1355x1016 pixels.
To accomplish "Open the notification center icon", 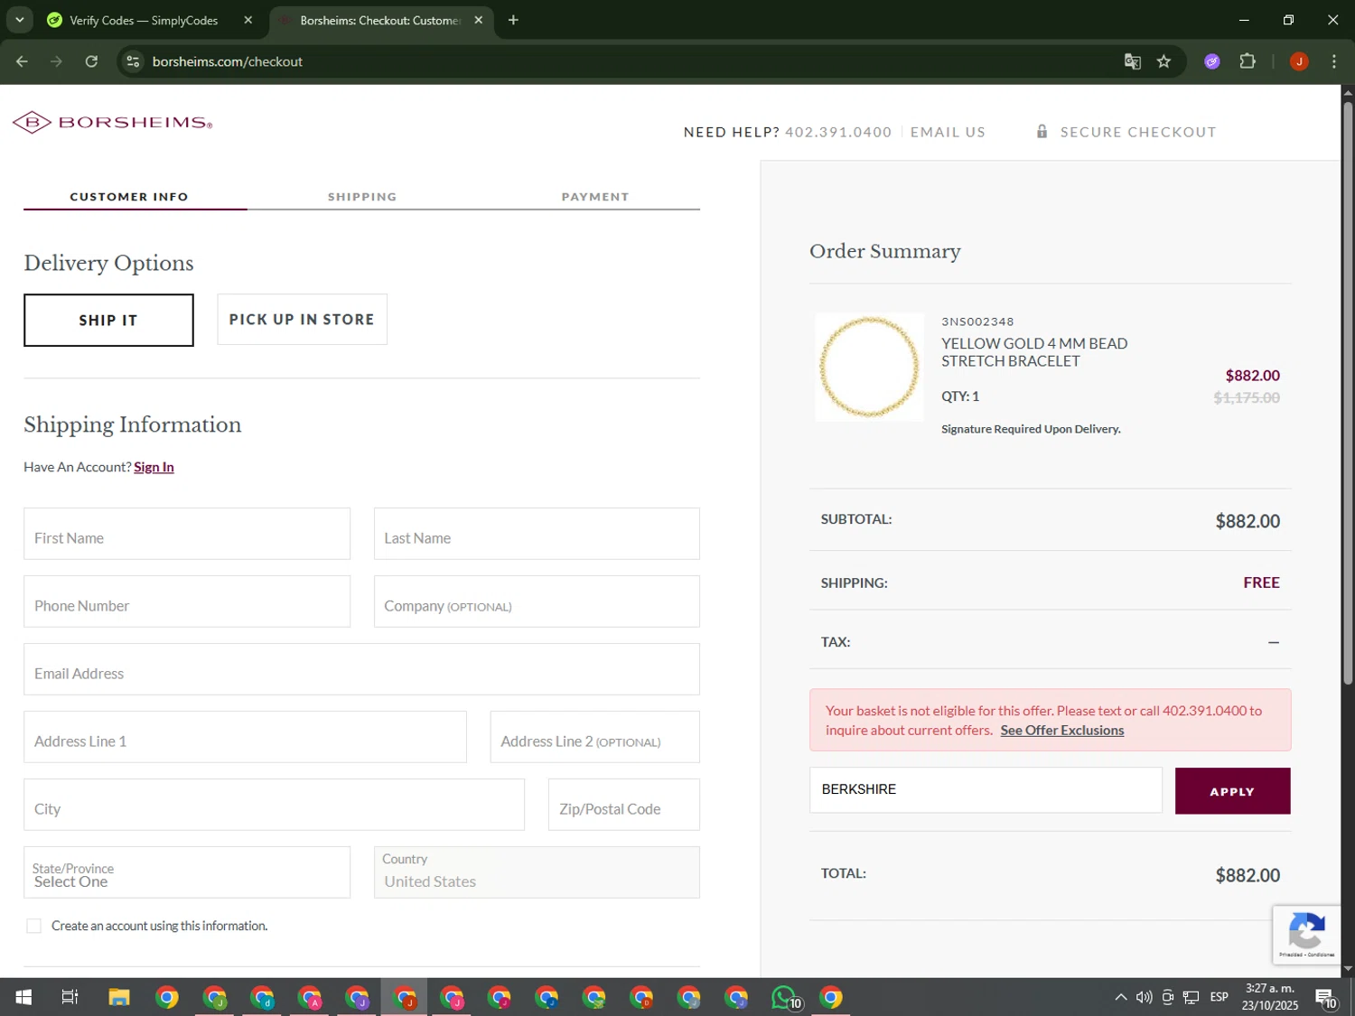I will coord(1325,997).
